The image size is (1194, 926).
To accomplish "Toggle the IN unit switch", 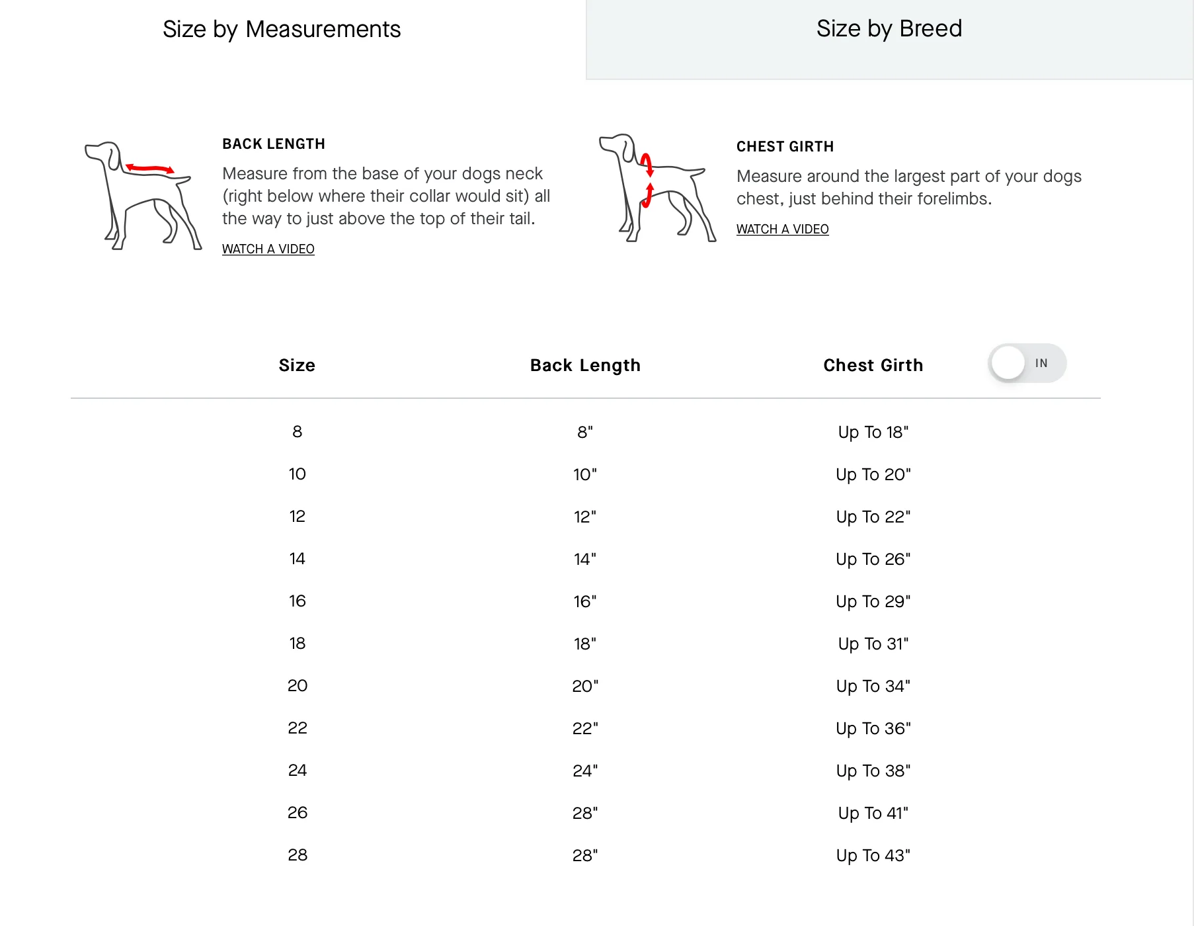I will coord(1027,363).
